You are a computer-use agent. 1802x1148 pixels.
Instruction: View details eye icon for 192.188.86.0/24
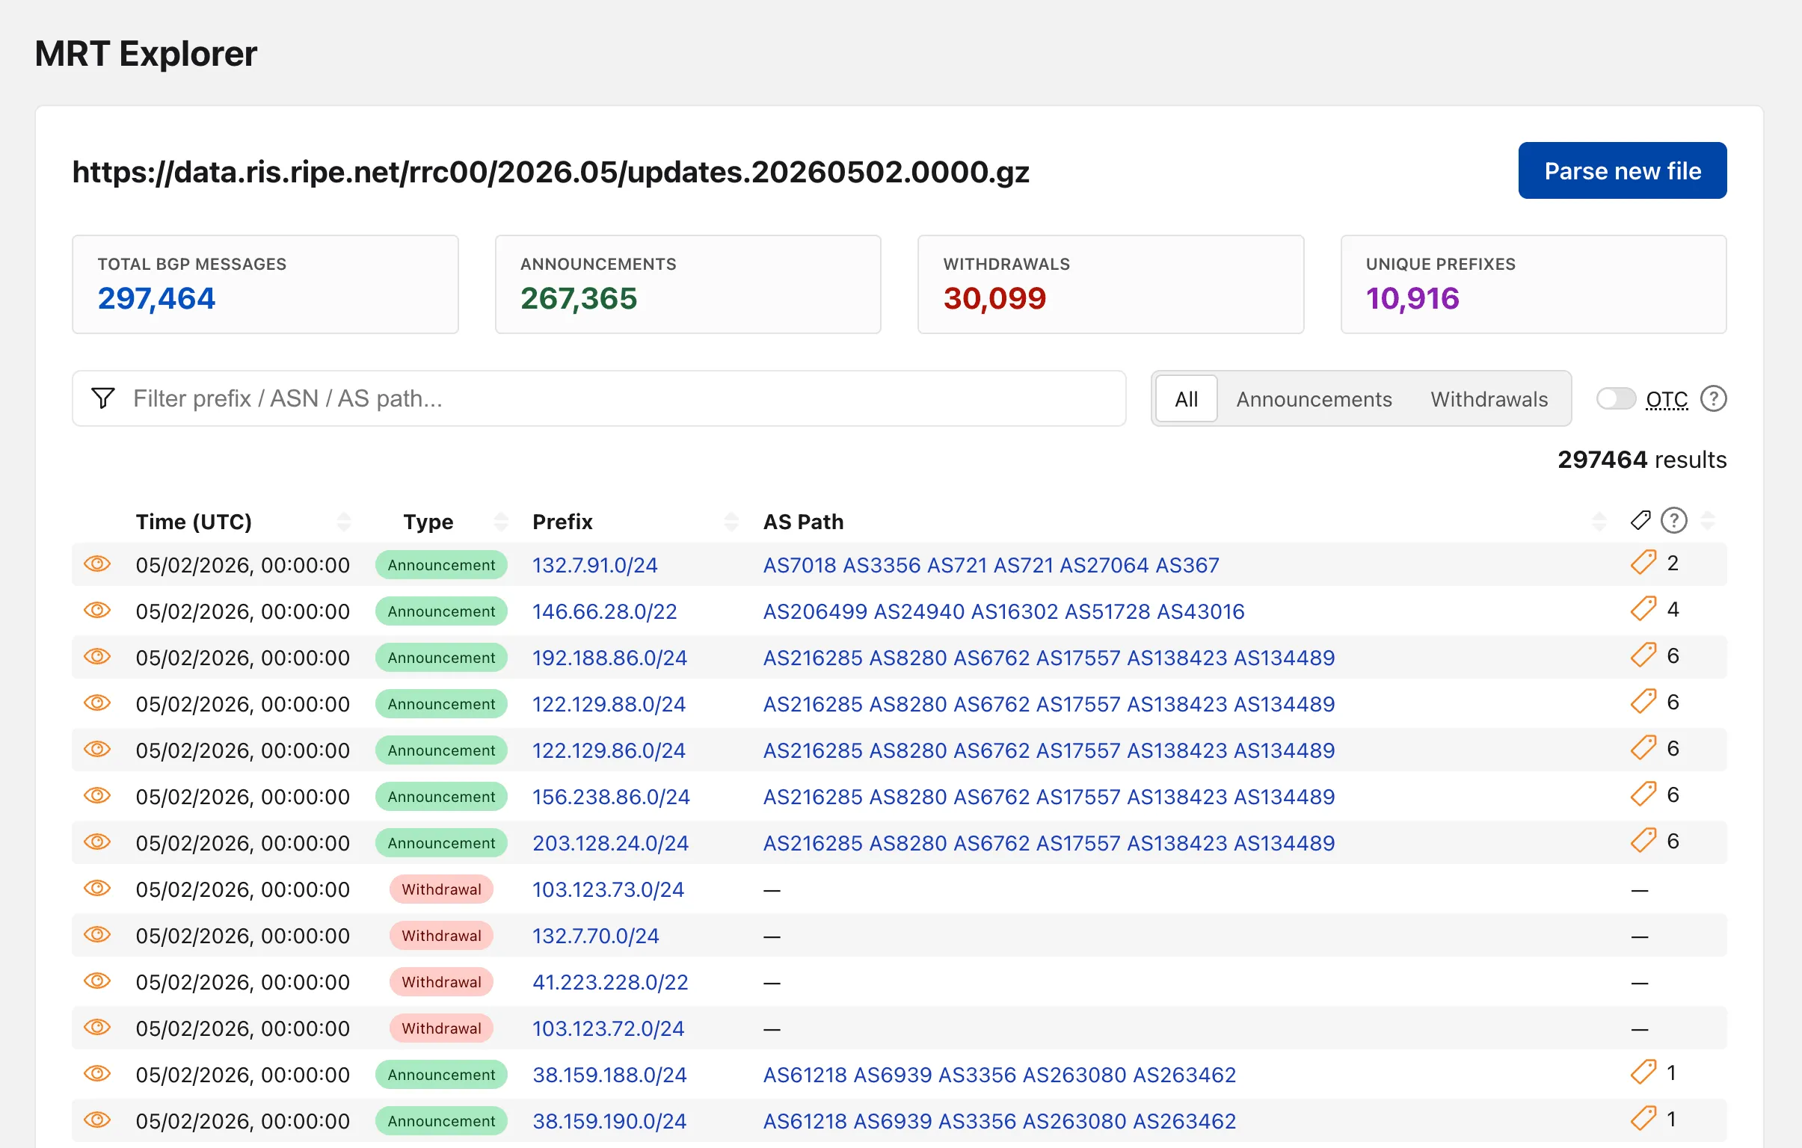tap(97, 657)
